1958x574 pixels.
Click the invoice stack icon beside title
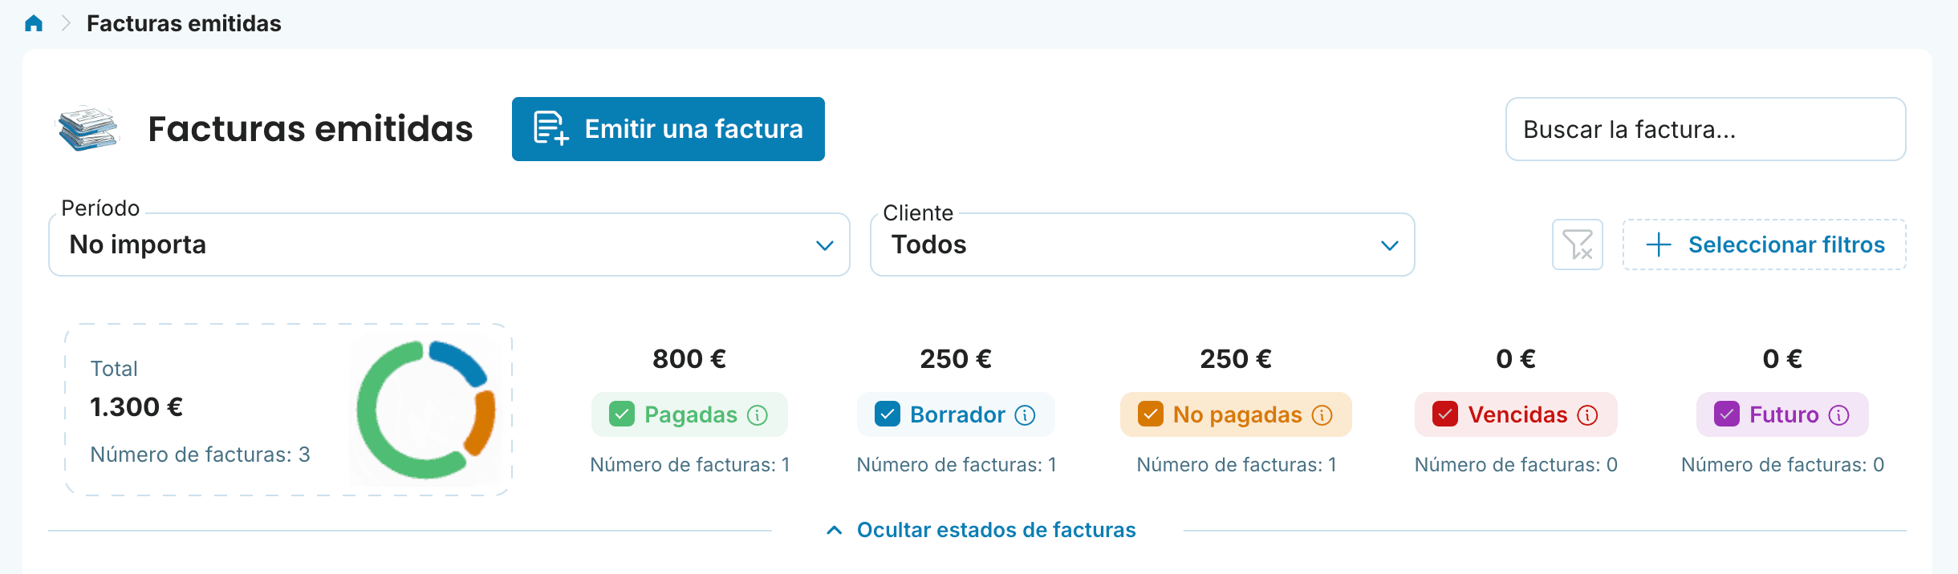pos(88,128)
